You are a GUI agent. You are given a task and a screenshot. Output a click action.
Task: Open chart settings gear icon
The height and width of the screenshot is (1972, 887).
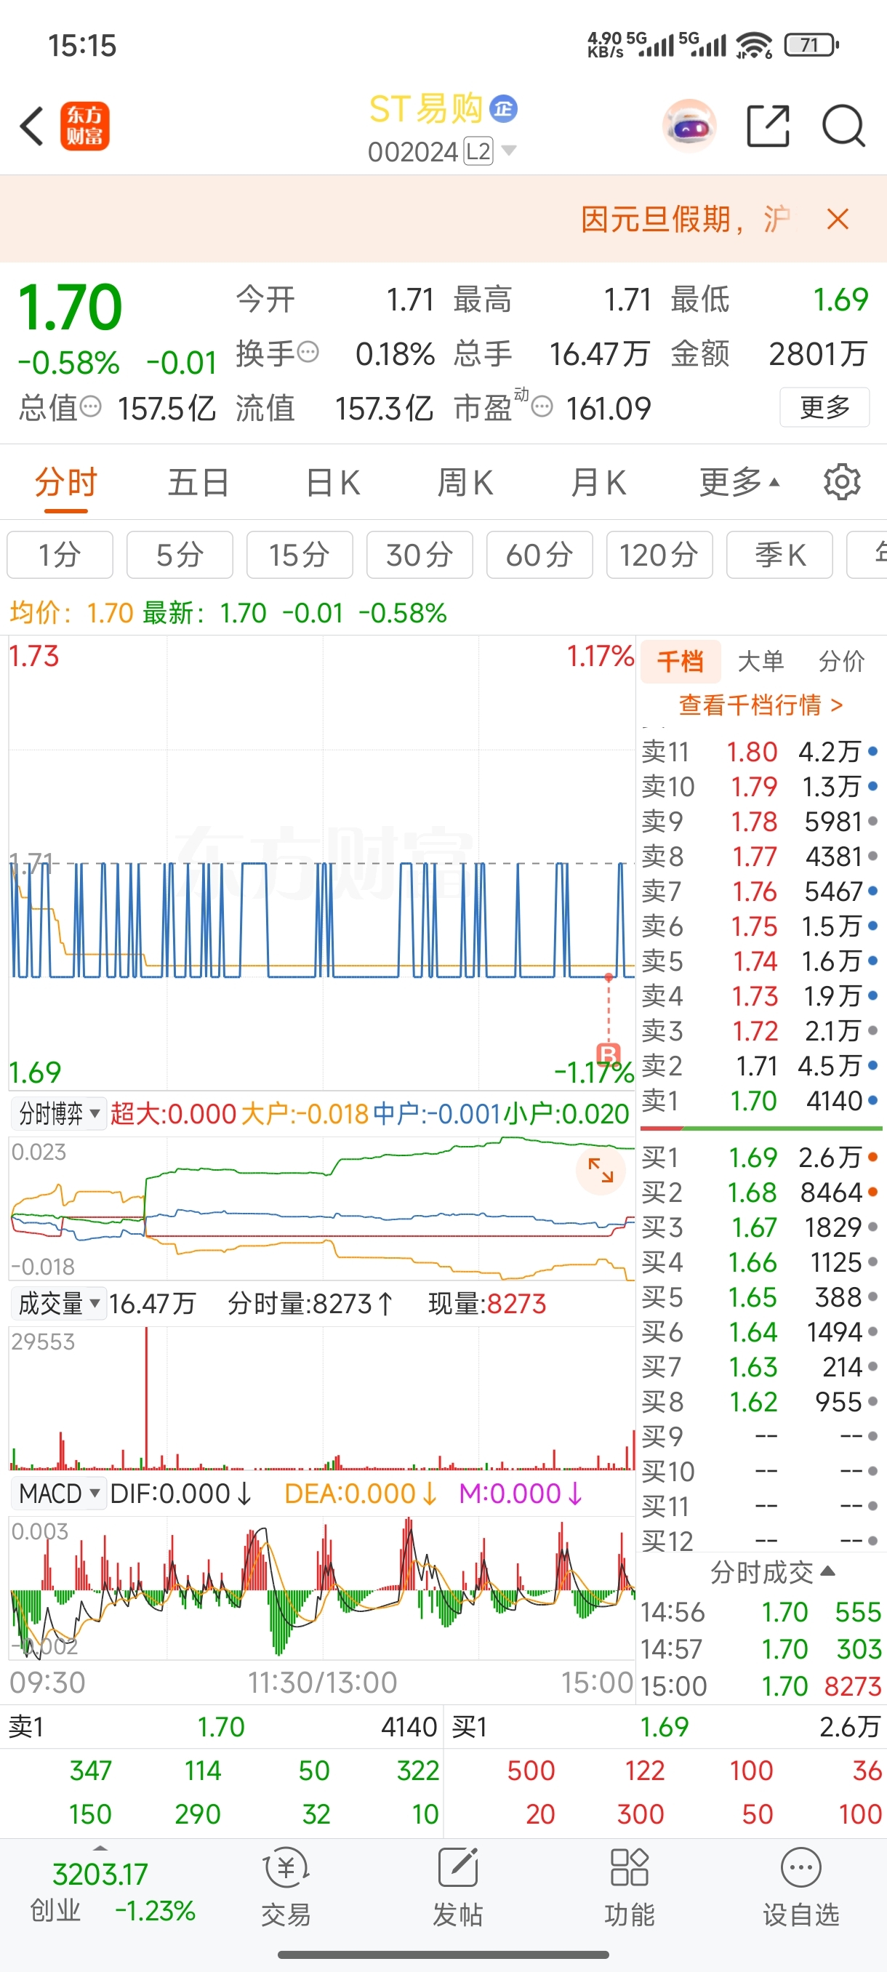pyautogui.click(x=842, y=481)
